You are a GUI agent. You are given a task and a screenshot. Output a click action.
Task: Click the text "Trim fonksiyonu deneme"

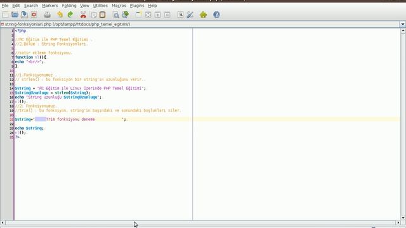pyautogui.click(x=70, y=120)
